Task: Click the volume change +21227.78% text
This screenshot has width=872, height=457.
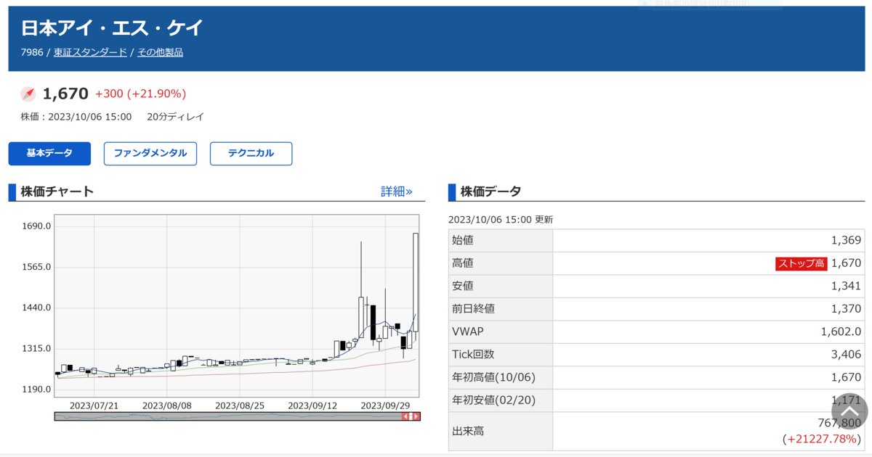Action: click(x=822, y=439)
